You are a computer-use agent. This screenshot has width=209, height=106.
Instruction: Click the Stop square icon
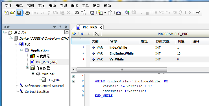click(147, 13)
